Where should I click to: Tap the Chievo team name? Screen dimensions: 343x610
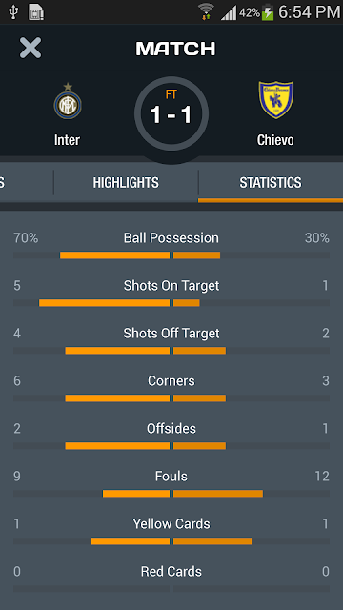pos(275,140)
